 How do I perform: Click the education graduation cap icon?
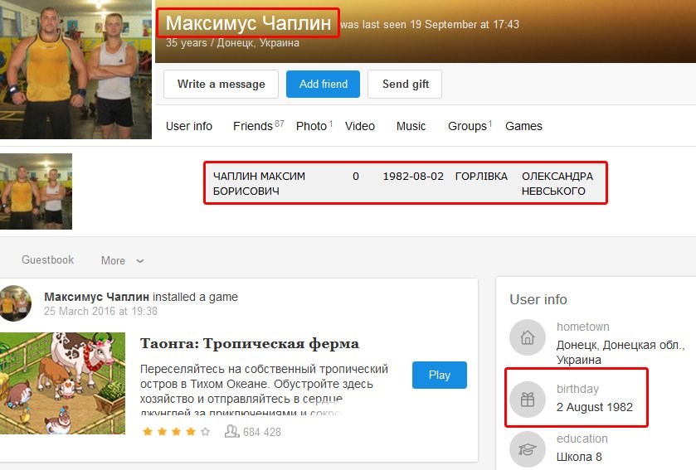coord(527,449)
